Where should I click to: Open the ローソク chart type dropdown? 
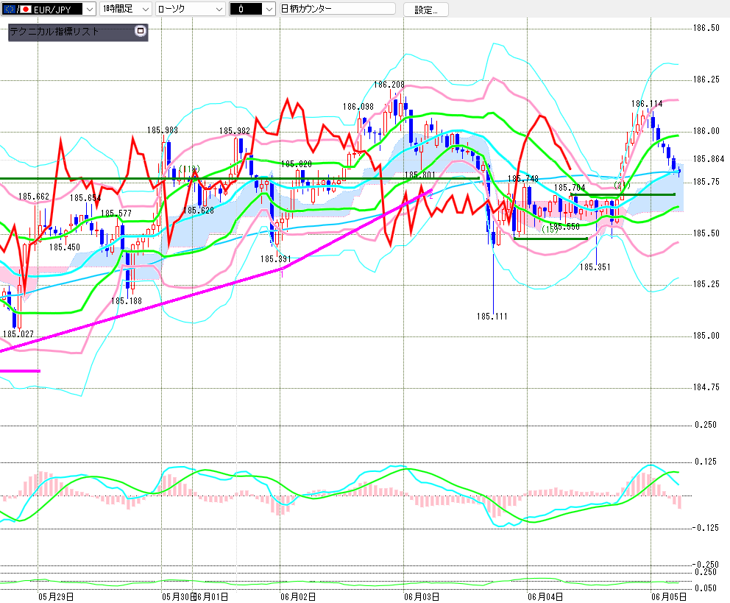(x=191, y=9)
